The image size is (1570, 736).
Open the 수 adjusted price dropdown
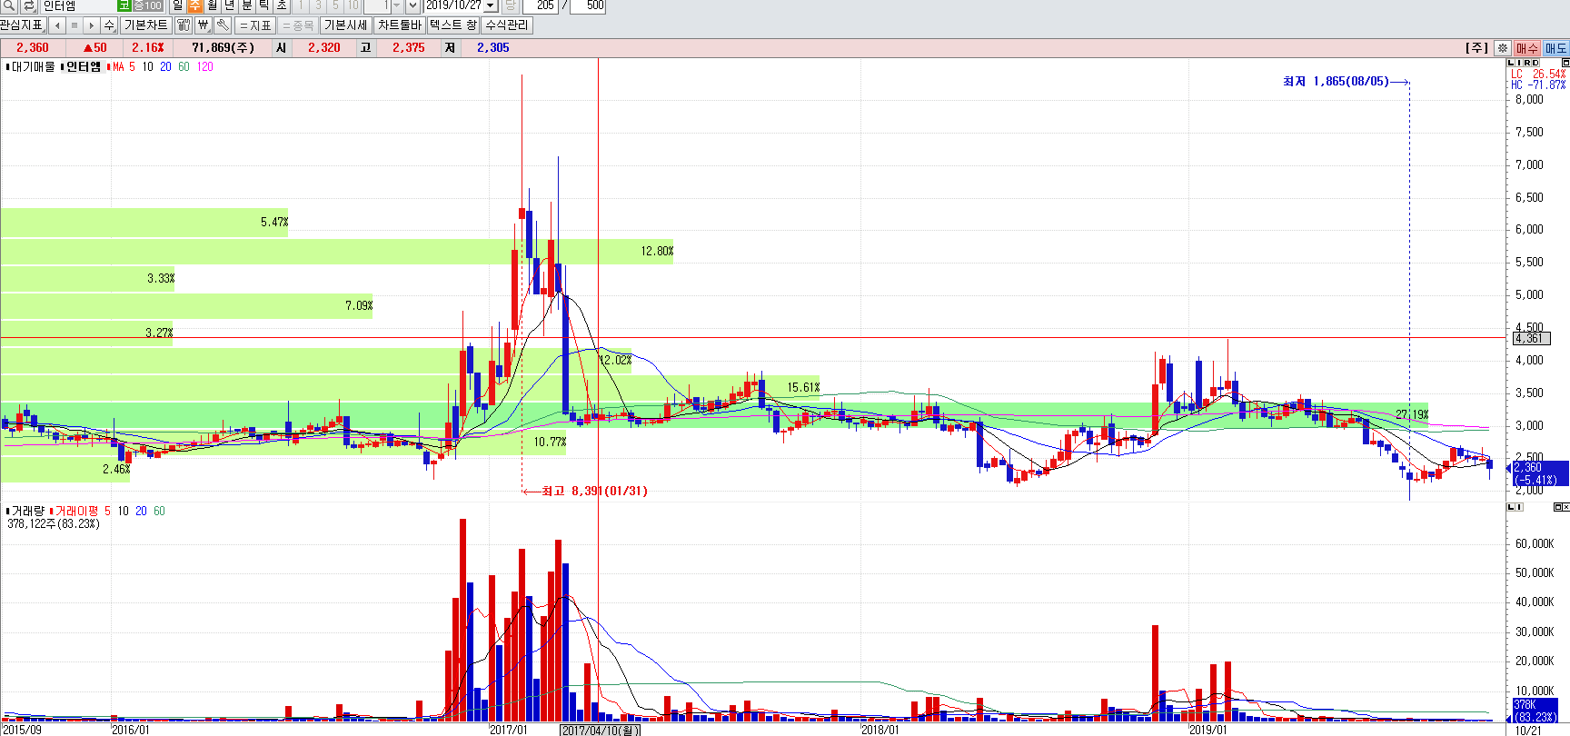tap(110, 25)
